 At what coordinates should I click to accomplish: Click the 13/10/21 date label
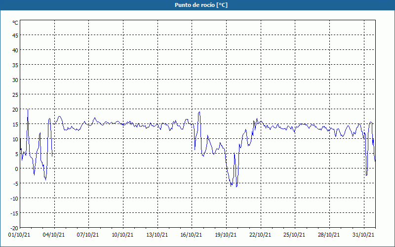pyautogui.click(x=157, y=235)
